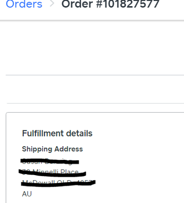184x203 pixels.
Task: Click the Fulfillment details card left border
Action: pyautogui.click(x=6, y=158)
